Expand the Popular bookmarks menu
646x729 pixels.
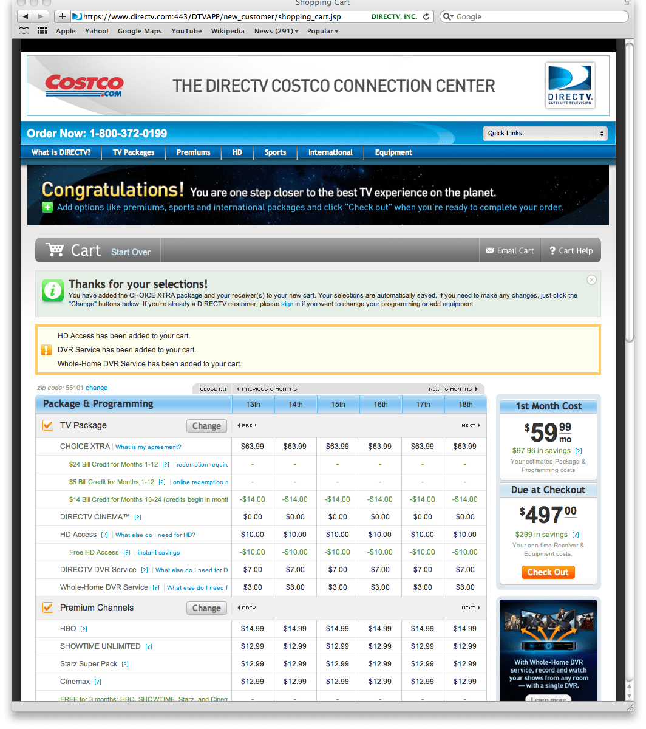click(323, 31)
